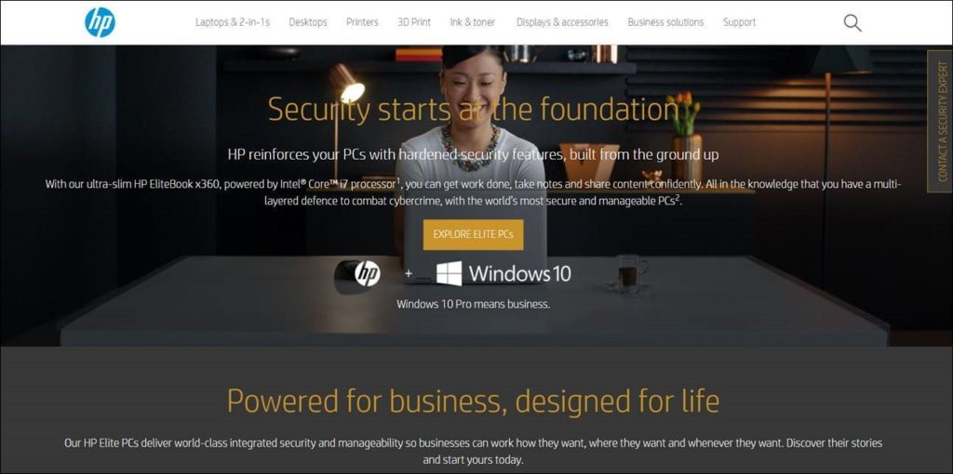This screenshot has width=953, height=474.
Task: Expand Displays & accessories menu
Action: 562,22
